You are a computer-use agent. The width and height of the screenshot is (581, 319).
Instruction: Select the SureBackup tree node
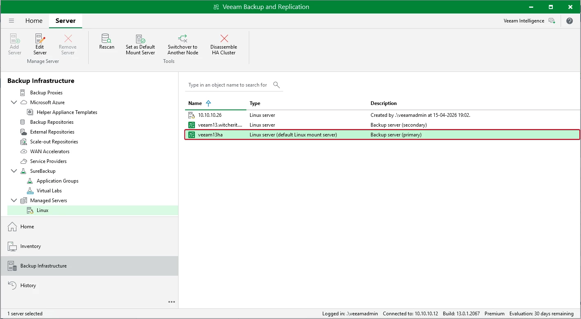pos(43,171)
